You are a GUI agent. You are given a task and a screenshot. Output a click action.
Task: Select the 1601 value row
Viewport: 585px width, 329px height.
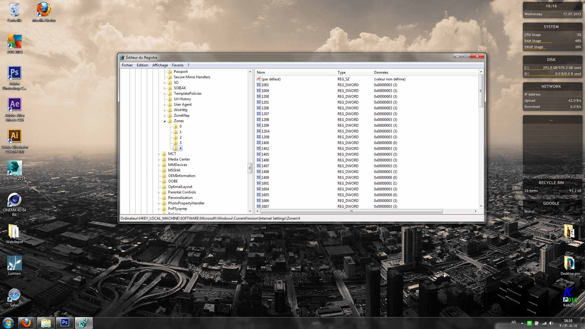click(x=367, y=183)
